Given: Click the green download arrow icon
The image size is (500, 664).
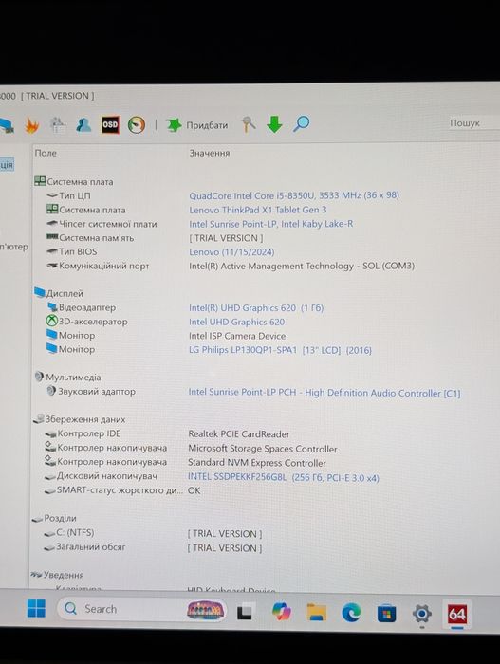Looking at the screenshot, I should 274,124.
